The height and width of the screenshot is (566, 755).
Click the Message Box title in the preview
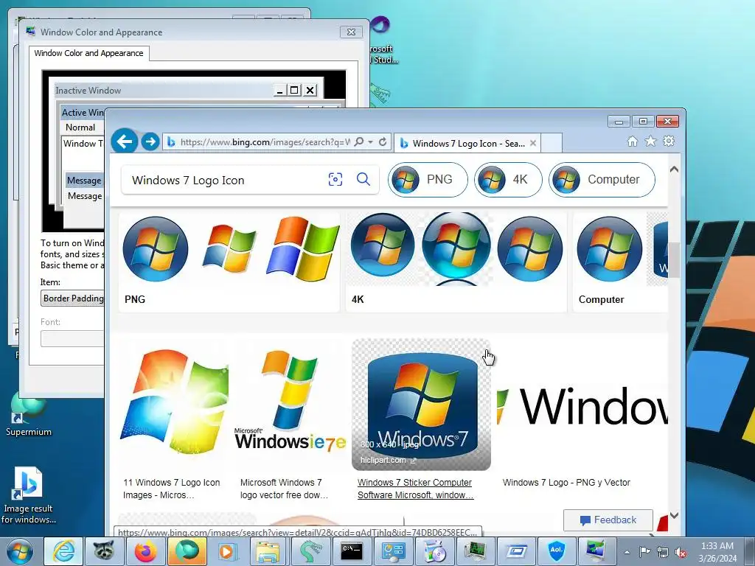pyautogui.click(x=84, y=181)
